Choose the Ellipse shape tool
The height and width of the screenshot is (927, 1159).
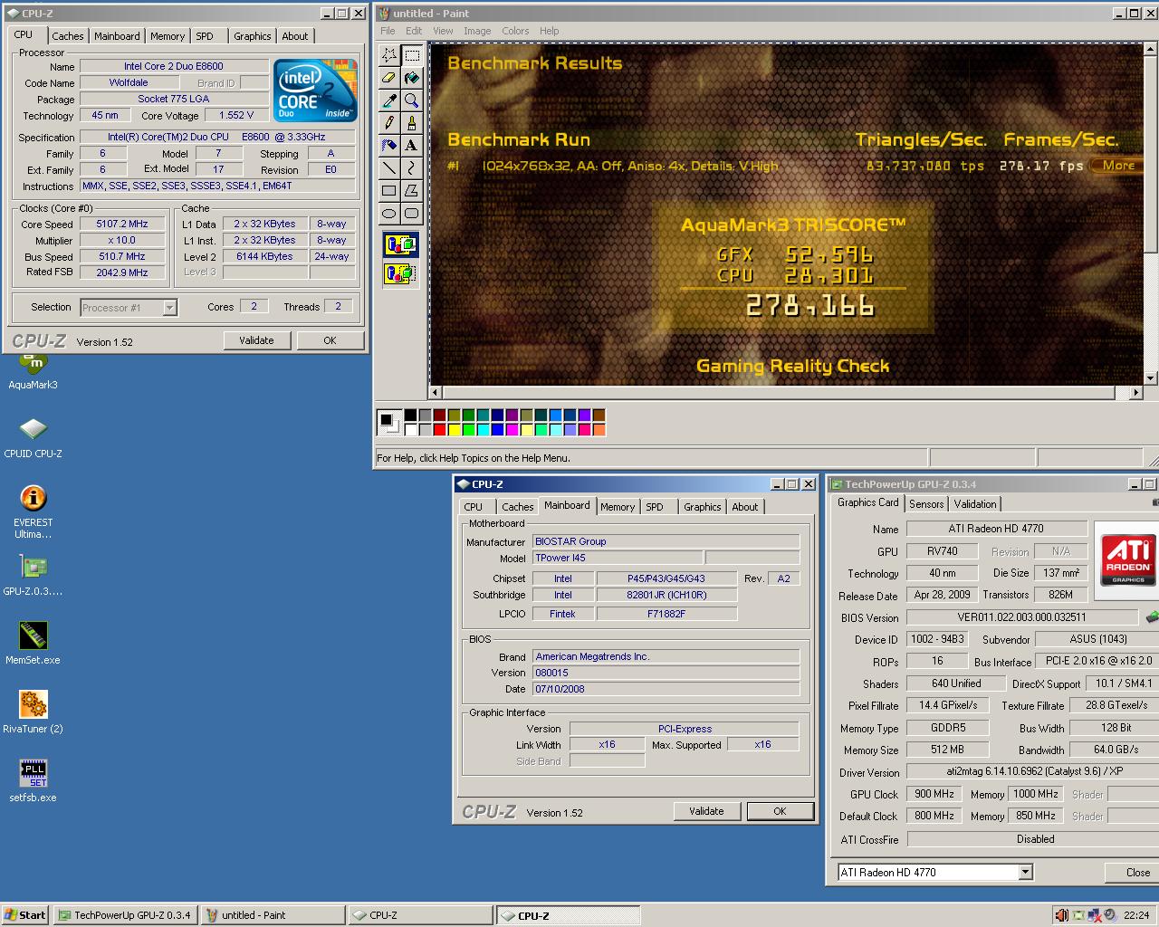[x=389, y=213]
